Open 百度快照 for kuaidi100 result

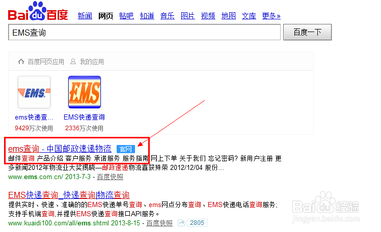coord(159,223)
